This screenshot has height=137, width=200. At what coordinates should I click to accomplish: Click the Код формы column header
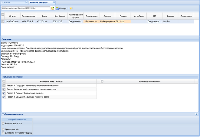(x=60, y=16)
